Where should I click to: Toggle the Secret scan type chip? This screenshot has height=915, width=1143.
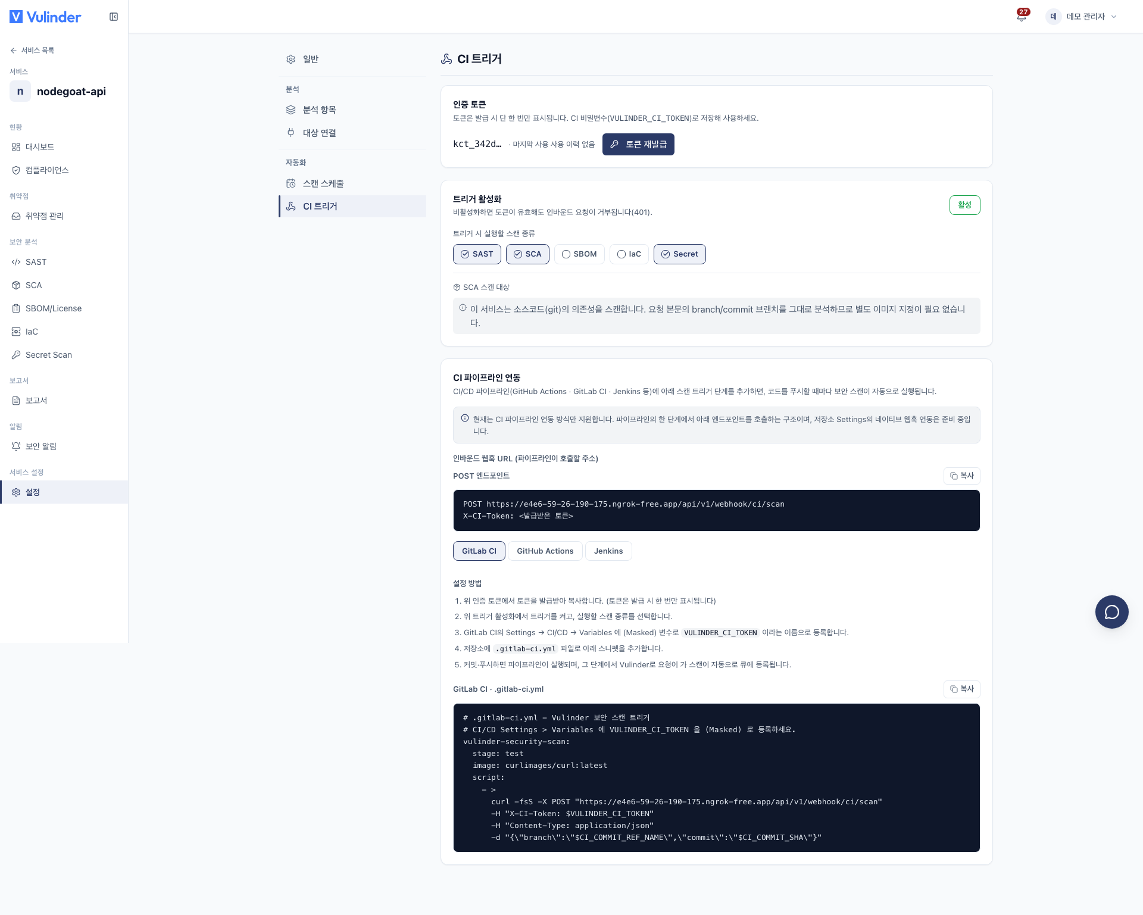[679, 254]
